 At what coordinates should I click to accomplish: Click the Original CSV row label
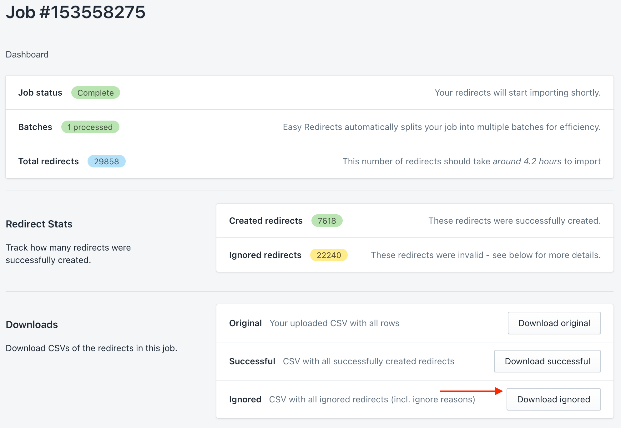[x=245, y=323]
